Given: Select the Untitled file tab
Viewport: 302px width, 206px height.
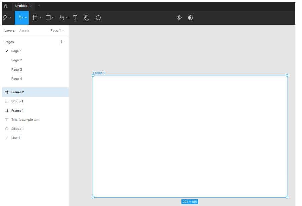Looking at the screenshot, I should (x=21, y=6).
